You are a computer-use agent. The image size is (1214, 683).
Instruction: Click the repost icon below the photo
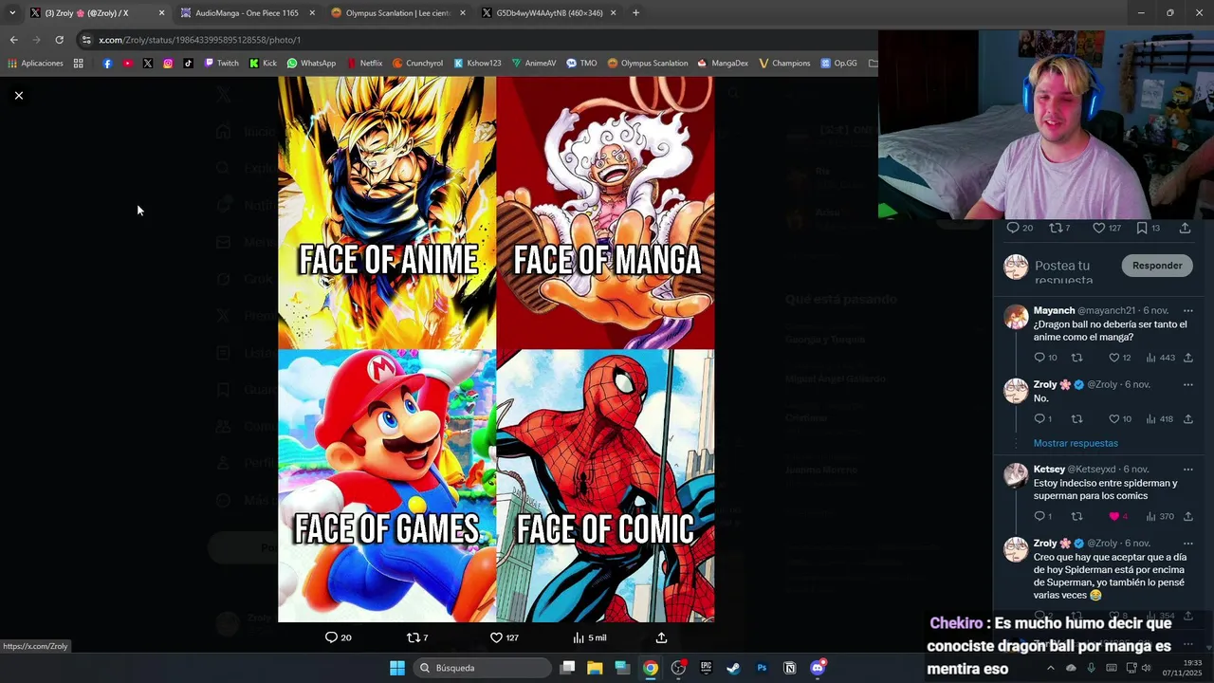[x=413, y=637]
